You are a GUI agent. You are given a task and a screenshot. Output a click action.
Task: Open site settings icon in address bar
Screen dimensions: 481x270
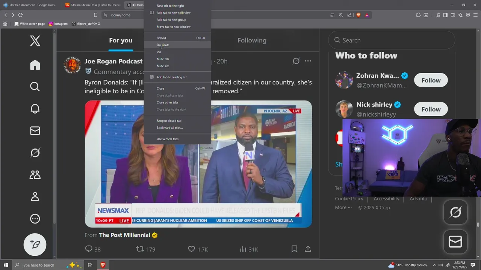tap(105, 15)
